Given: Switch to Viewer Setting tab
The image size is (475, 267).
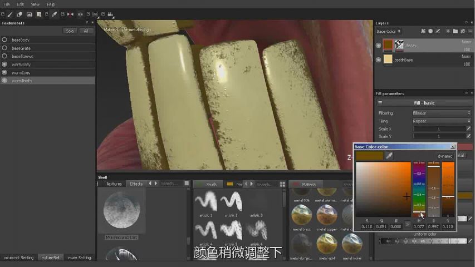Looking at the screenshot, I should pyautogui.click(x=79, y=258).
